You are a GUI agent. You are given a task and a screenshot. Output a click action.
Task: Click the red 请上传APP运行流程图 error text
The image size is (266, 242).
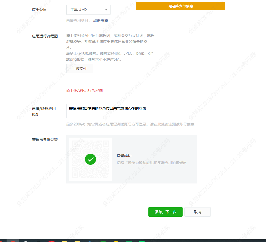tap(84, 90)
